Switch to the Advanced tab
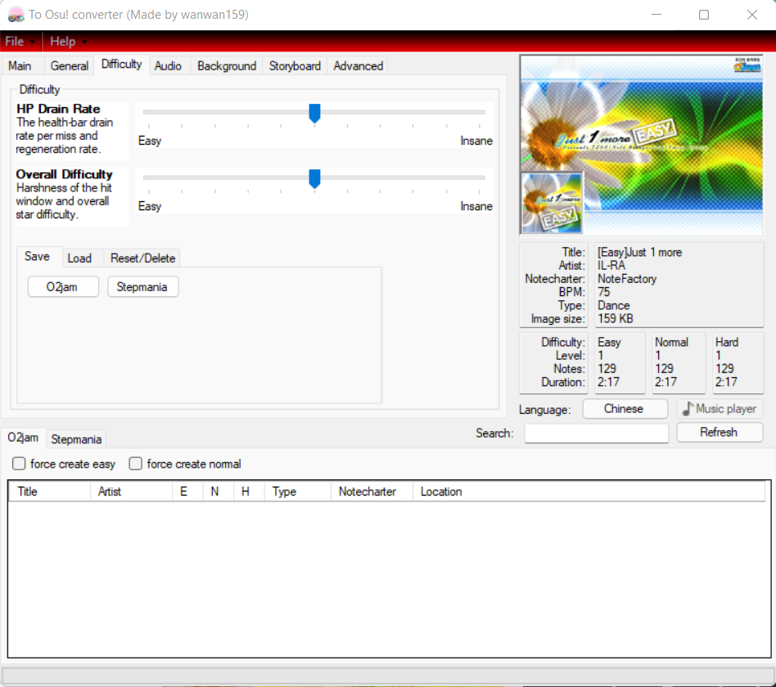 pyautogui.click(x=359, y=65)
